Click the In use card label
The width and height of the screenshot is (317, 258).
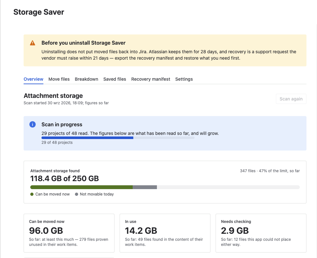(x=131, y=222)
